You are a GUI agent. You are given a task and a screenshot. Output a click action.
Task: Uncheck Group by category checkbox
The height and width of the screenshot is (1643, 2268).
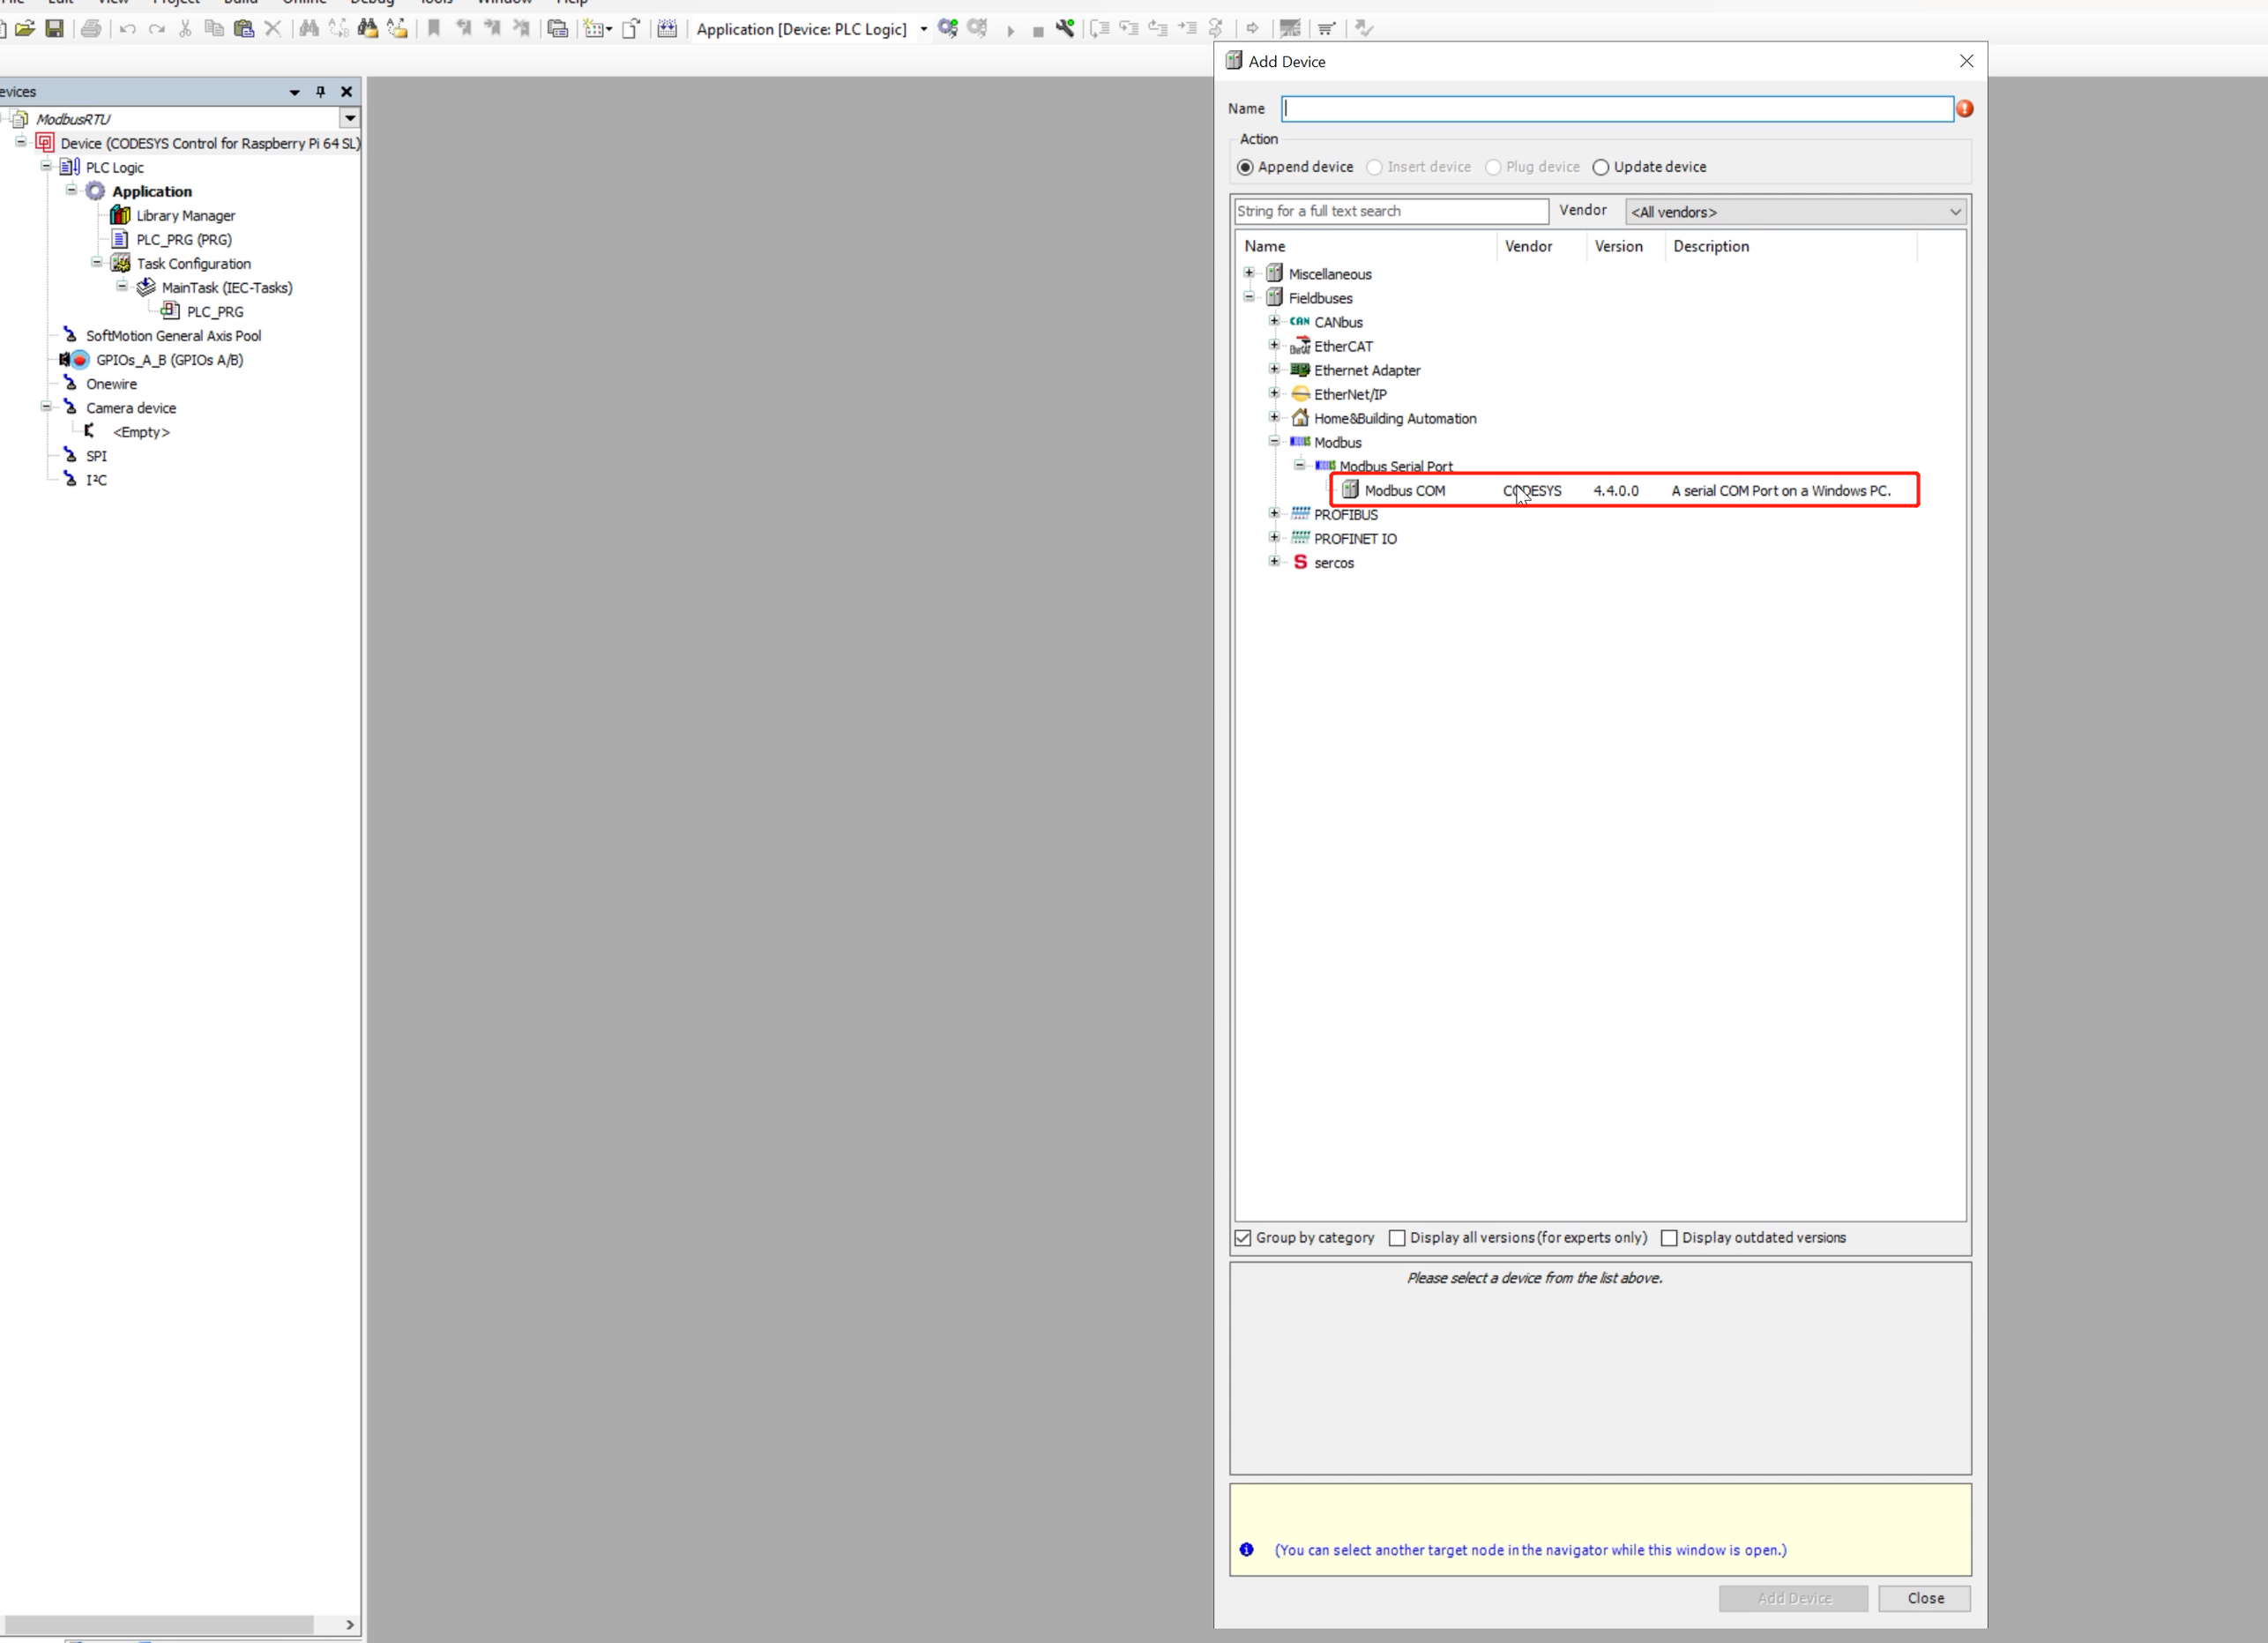[x=1243, y=1238]
